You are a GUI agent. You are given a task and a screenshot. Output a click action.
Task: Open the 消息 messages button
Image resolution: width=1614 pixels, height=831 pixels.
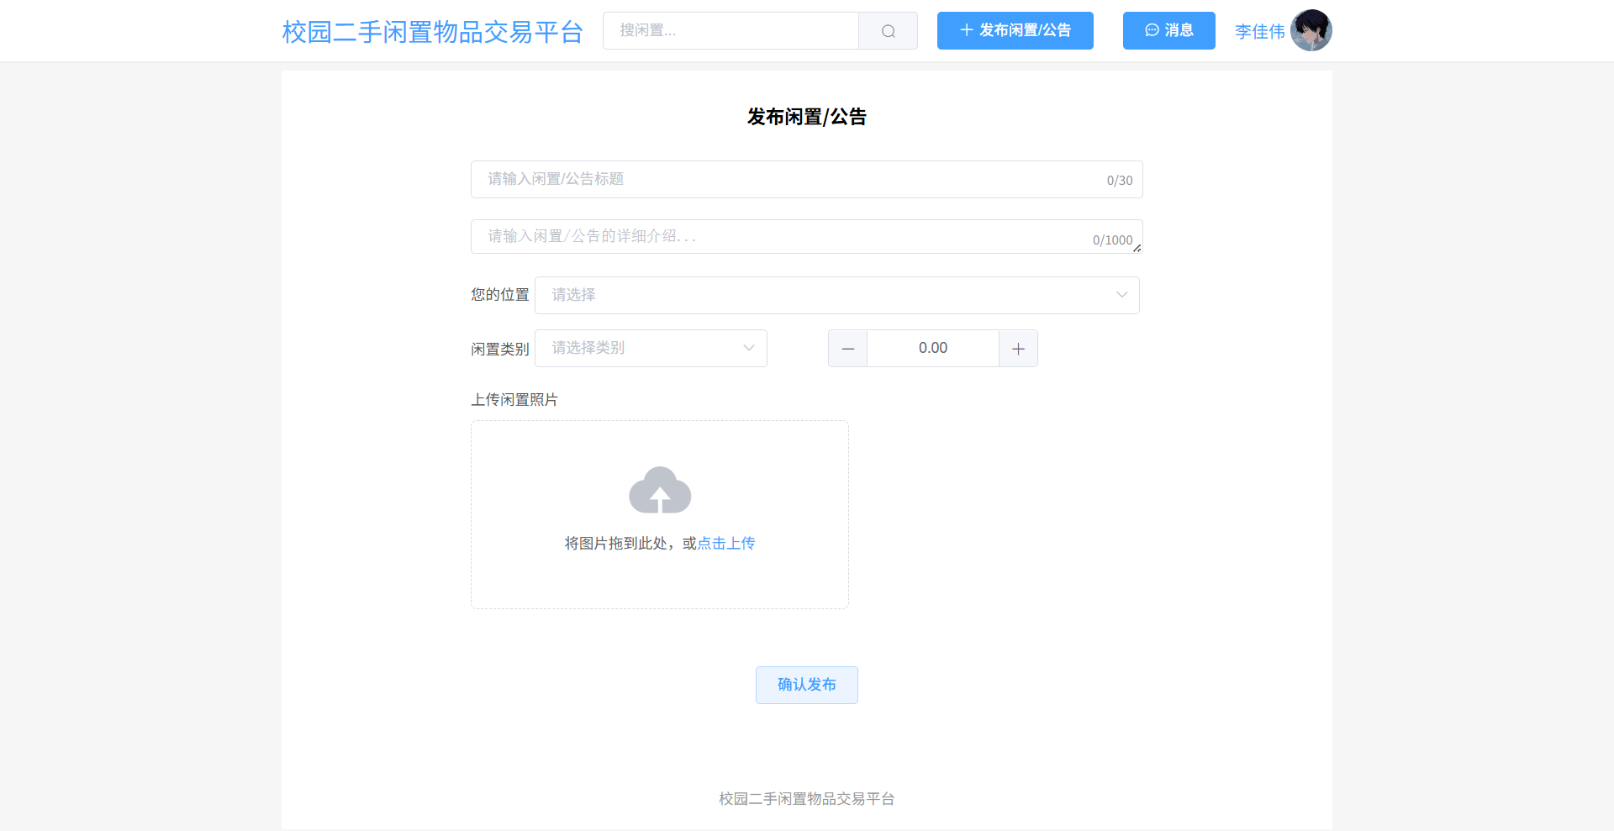point(1168,31)
